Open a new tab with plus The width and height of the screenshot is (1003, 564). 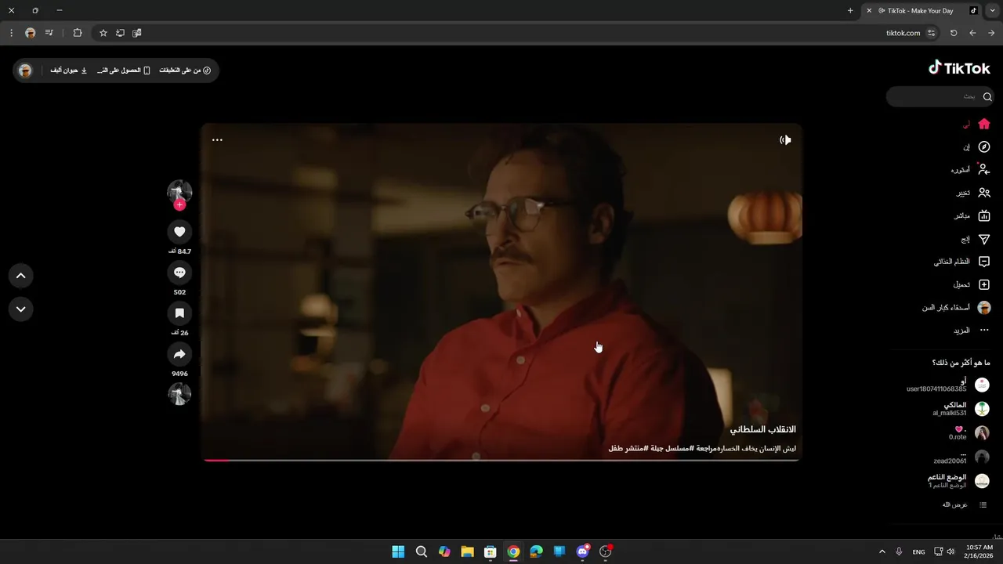click(x=850, y=11)
